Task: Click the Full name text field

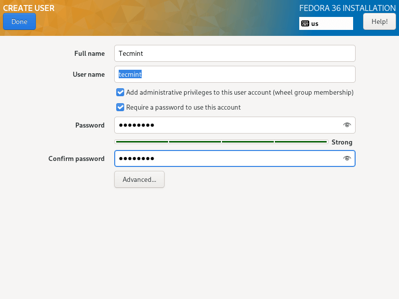Action: pos(234,53)
